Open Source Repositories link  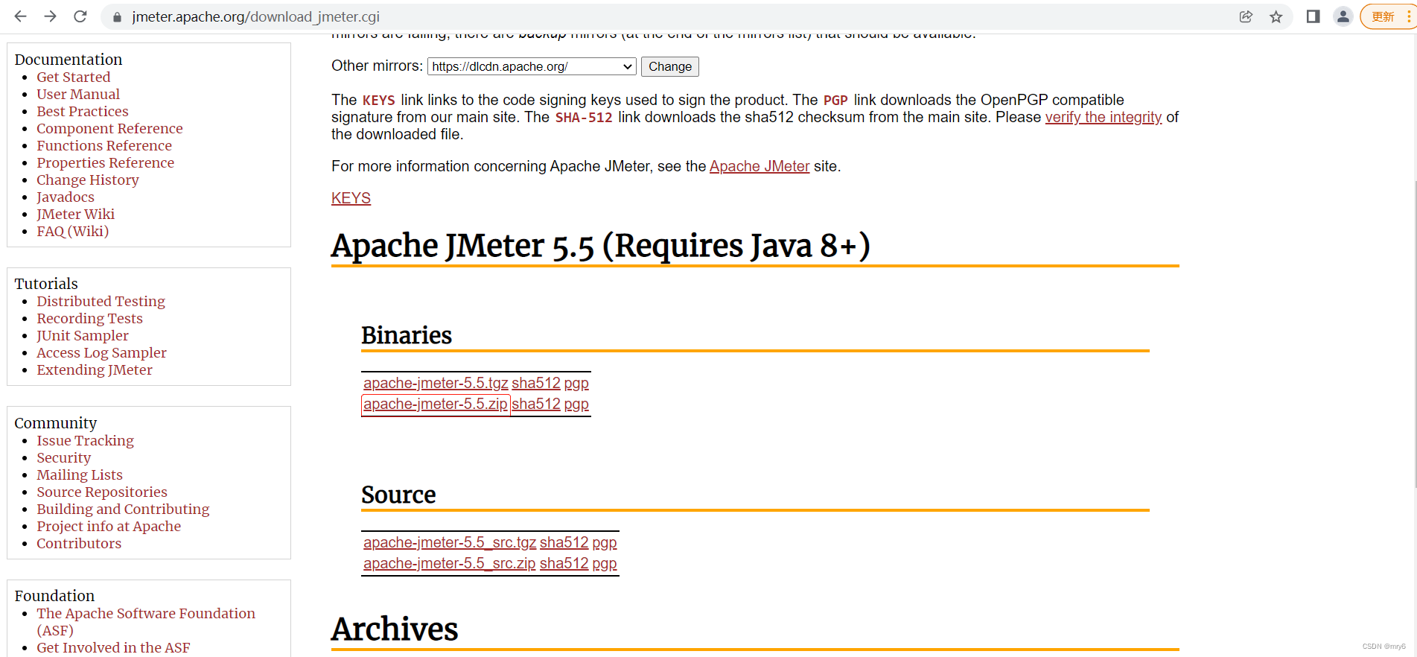[102, 492]
